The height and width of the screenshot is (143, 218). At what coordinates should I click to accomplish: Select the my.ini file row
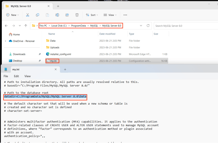click(x=107, y=61)
